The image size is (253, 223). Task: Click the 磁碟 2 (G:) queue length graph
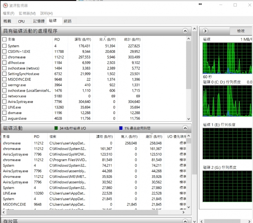coord(227,186)
